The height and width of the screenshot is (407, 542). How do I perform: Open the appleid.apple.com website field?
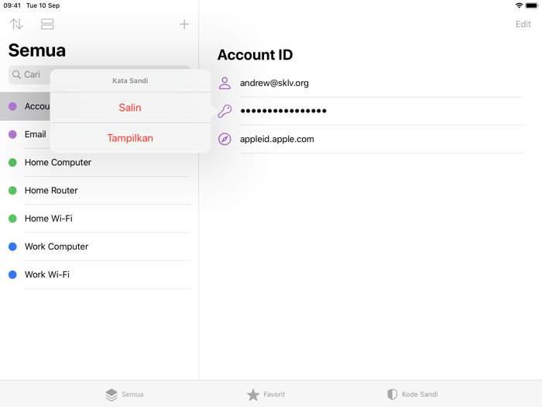[x=277, y=139]
